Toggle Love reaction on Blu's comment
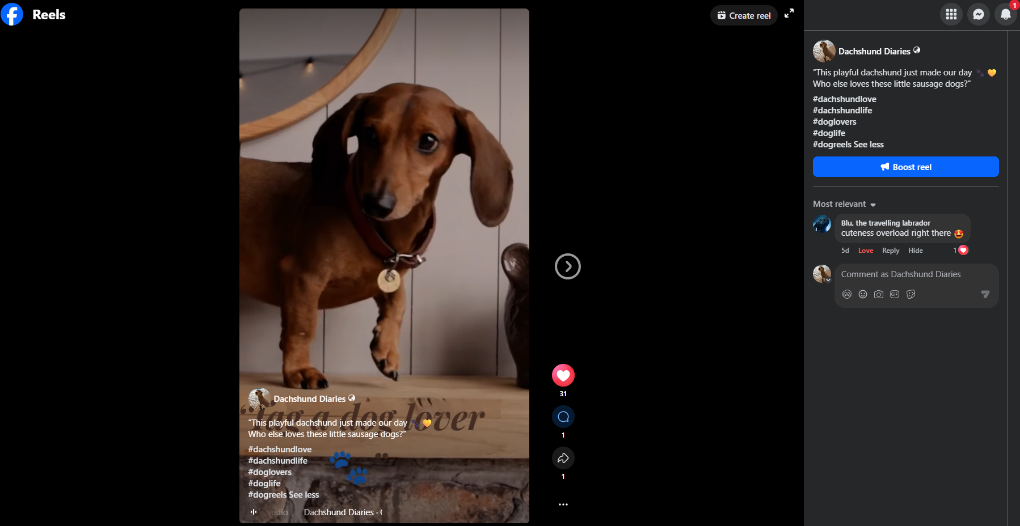 pos(866,251)
